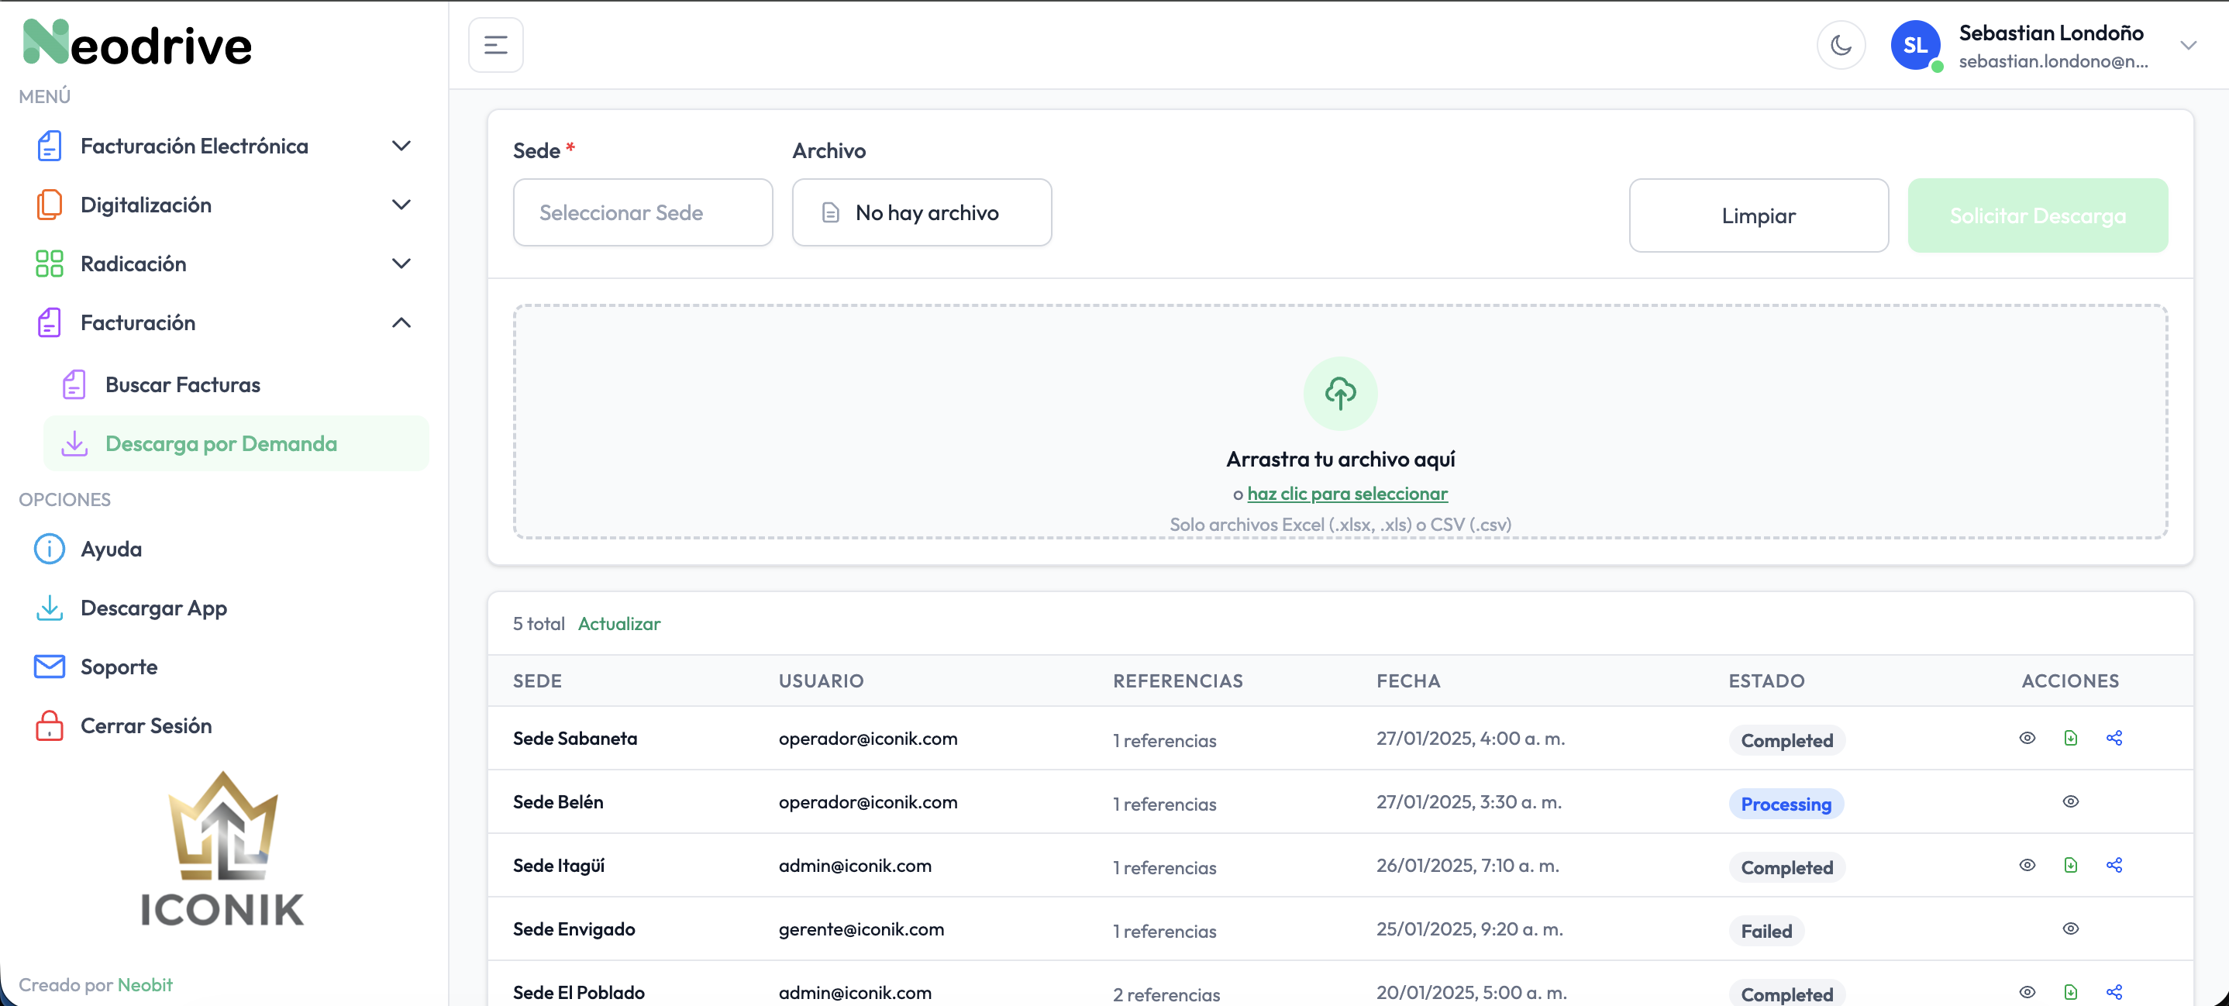This screenshot has height=1006, width=2229.
Task: Click the ICONIK company logo
Action: coord(222,849)
